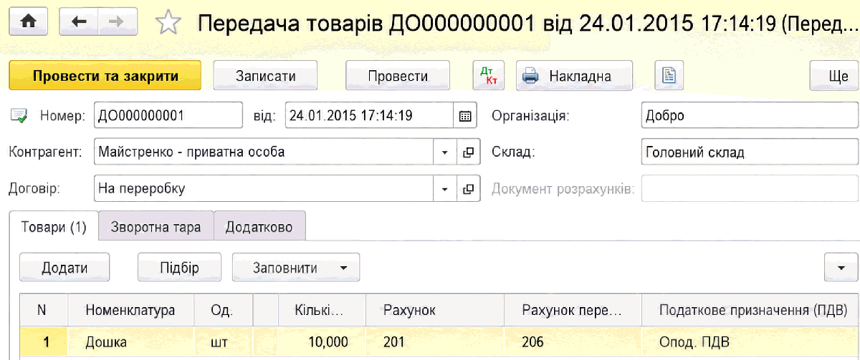Open Договір record with the open icon
860x360 pixels.
click(x=468, y=189)
